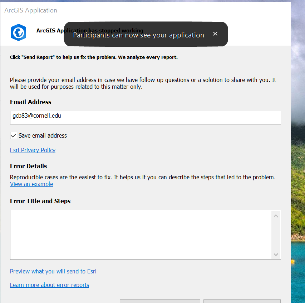Click the Error Details heading

point(28,166)
